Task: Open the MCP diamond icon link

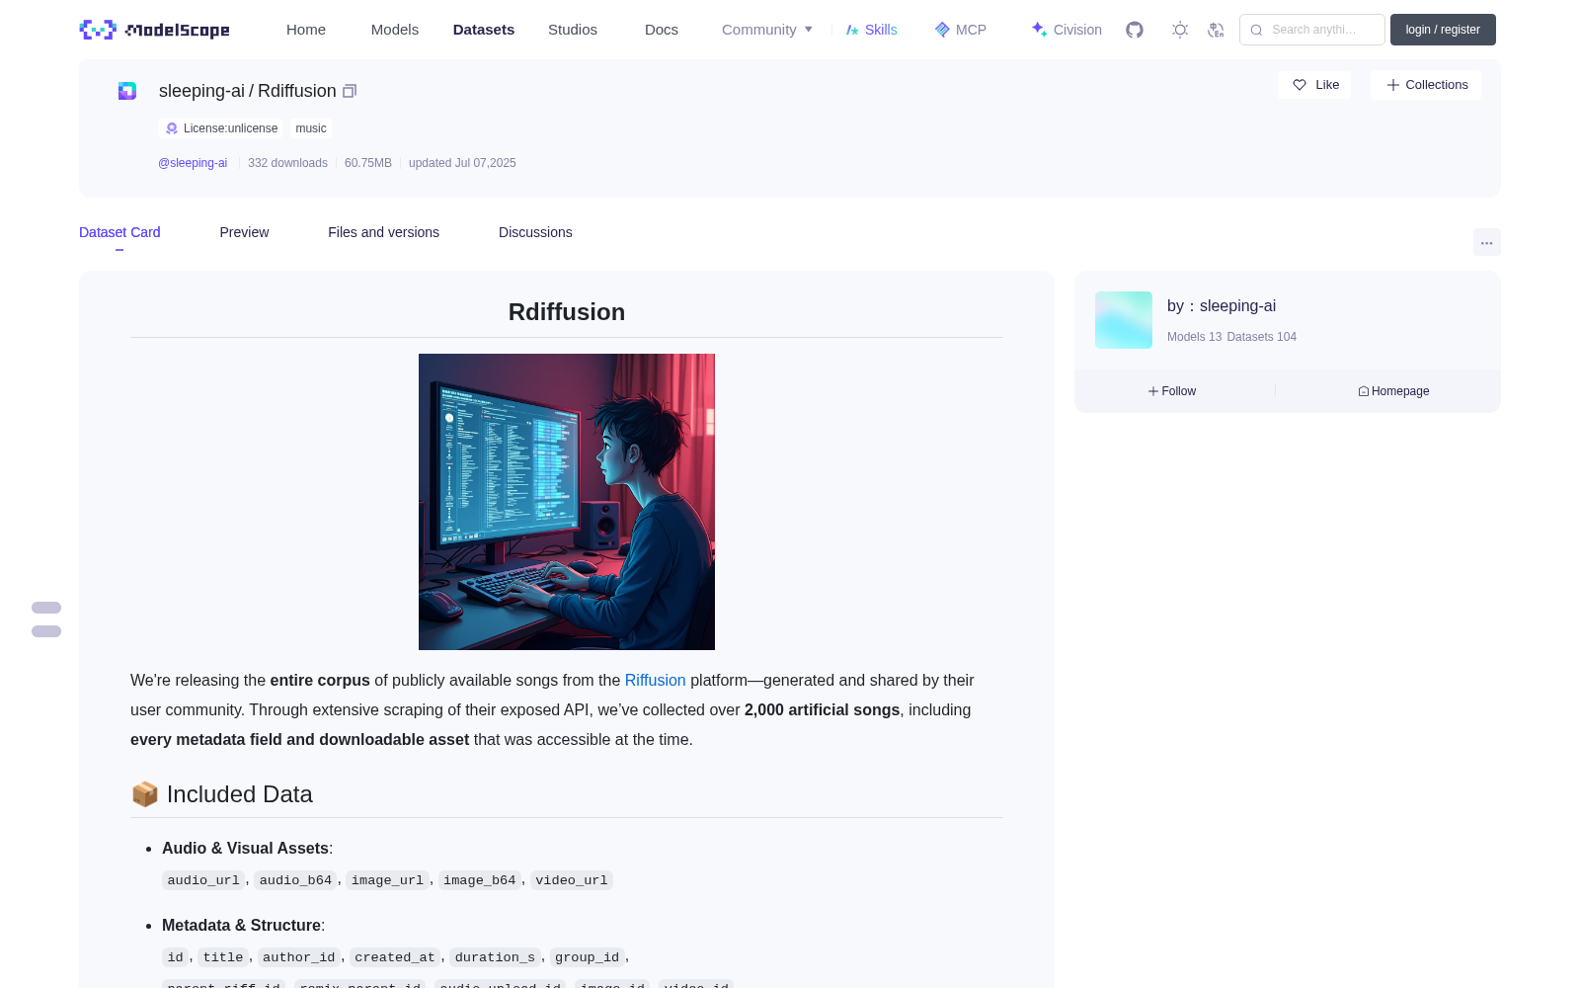Action: pyautogui.click(x=960, y=30)
